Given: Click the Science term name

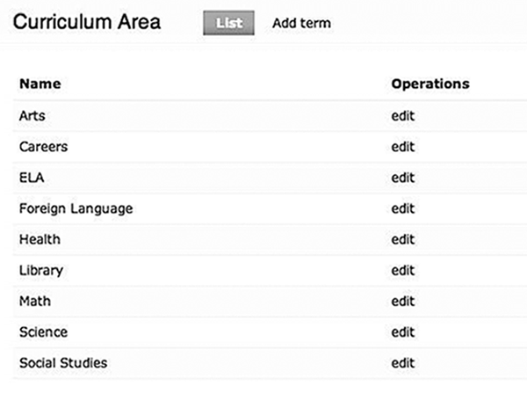Looking at the screenshot, I should pos(43,331).
